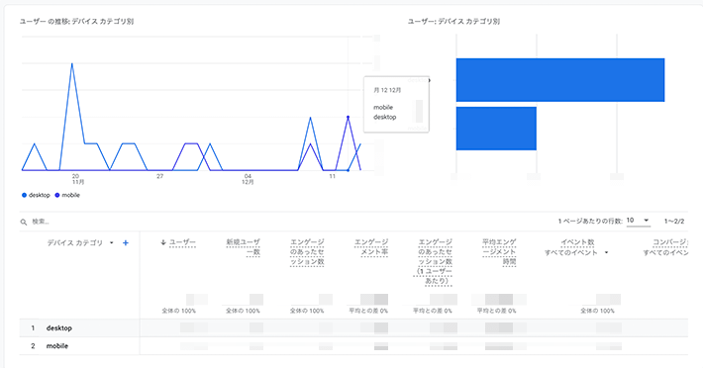Add a dimension with the blue plus icon
This screenshot has width=703, height=368.
pyautogui.click(x=126, y=243)
